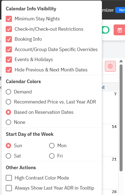
Task: Click the red calendar upload icon button
Action: pyautogui.click(x=119, y=30)
